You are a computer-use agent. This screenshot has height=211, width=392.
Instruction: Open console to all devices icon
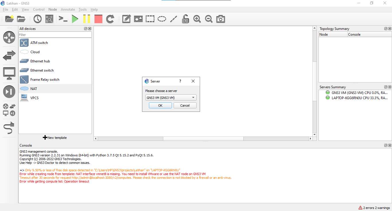(63, 19)
